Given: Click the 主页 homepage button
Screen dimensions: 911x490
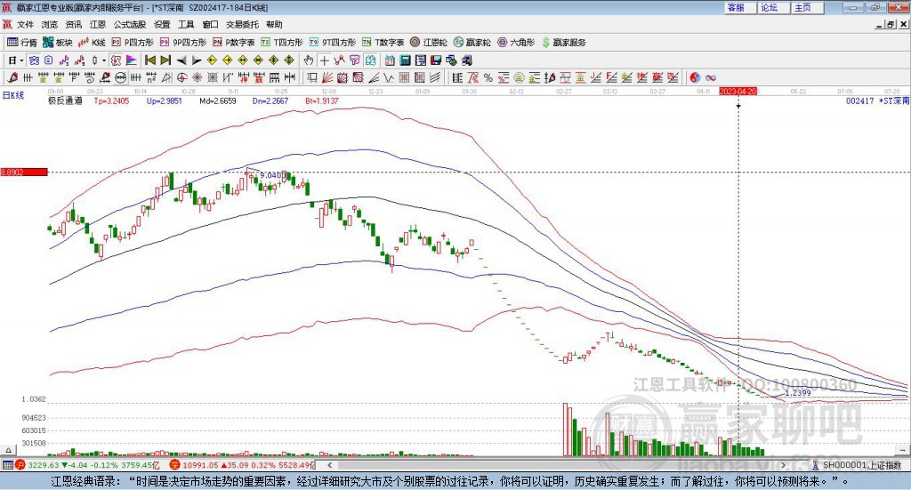Looking at the screenshot, I should coord(807,7).
